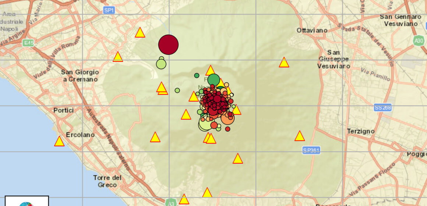The image size is (427, 206).
Task: Click the large dark red earthquake circle
Action: pos(168,45)
